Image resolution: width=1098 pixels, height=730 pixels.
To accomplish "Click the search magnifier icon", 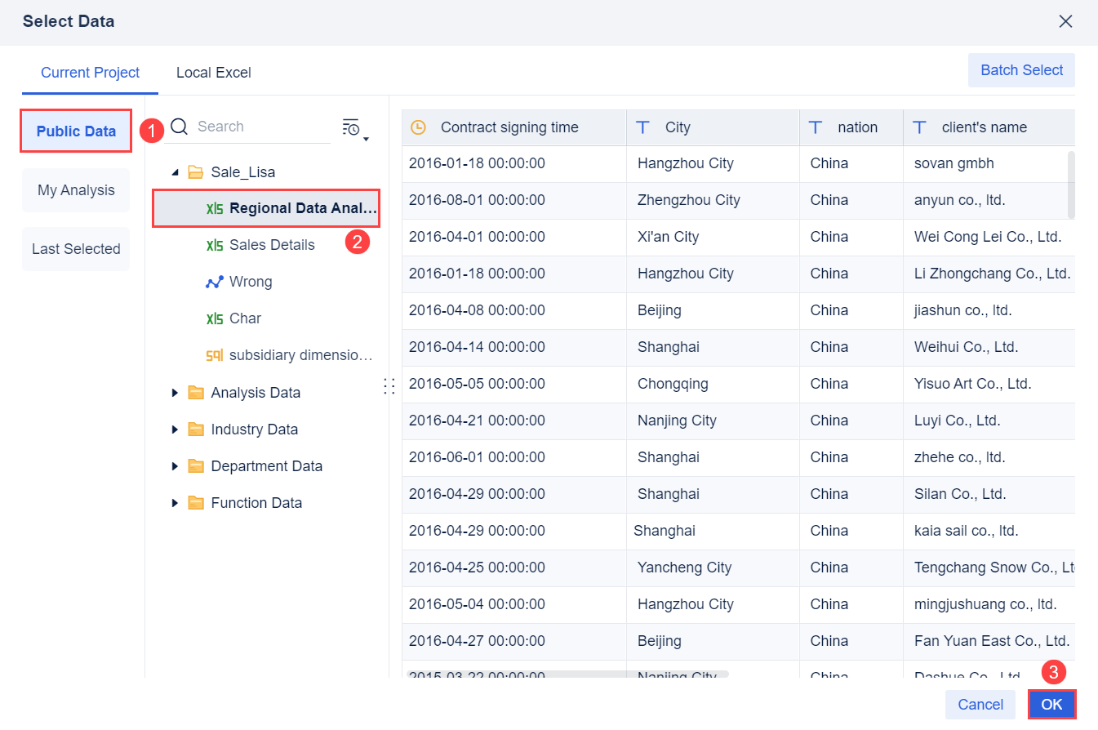I will [180, 127].
